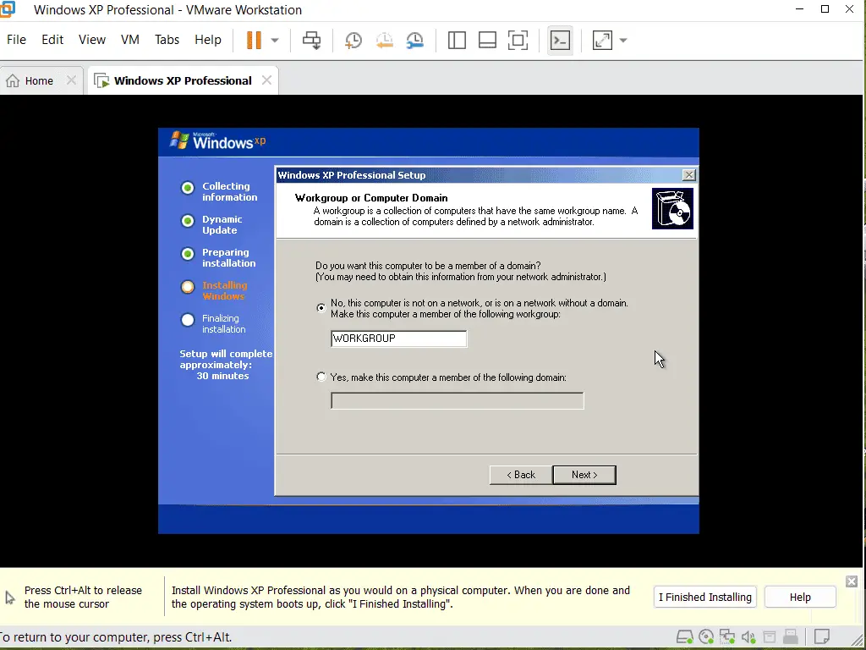Screen dimensions: 866x650
Task: Click the Collecting information step bullet
Action: 188,188
